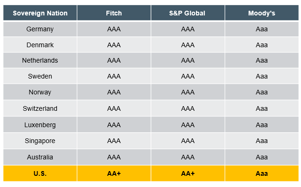Click the U.S. Fitch AA+ rating

tap(114, 173)
